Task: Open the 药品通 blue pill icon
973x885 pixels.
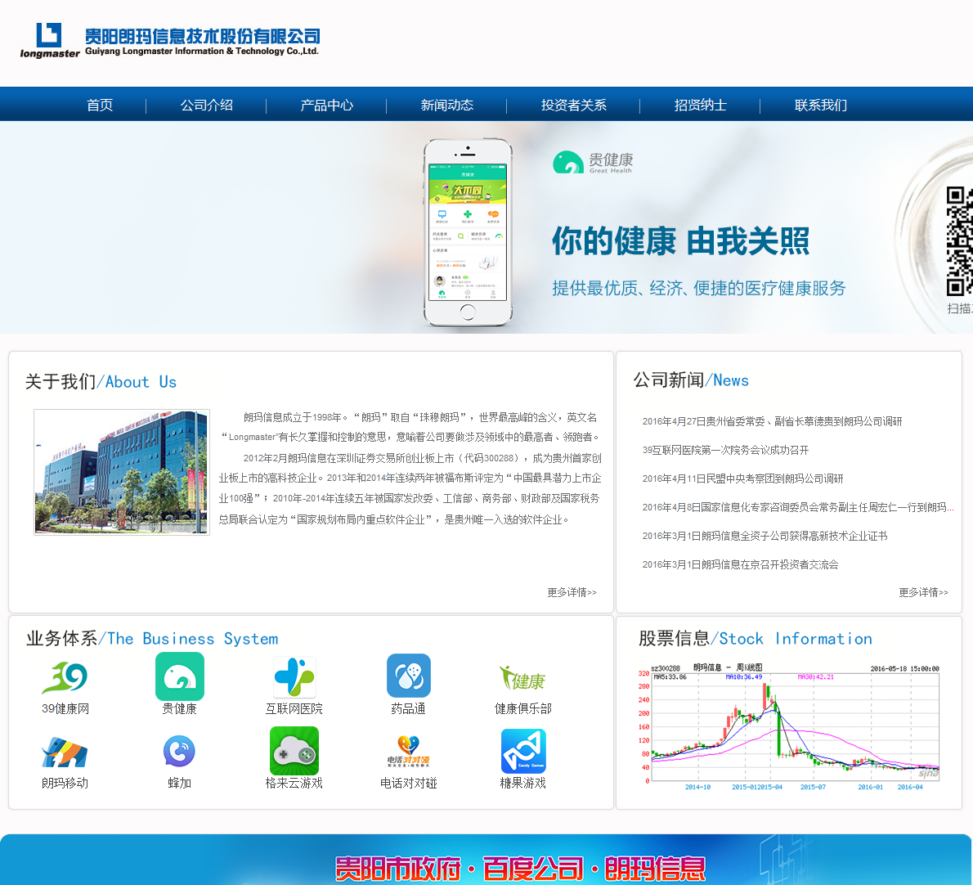Action: click(x=408, y=676)
